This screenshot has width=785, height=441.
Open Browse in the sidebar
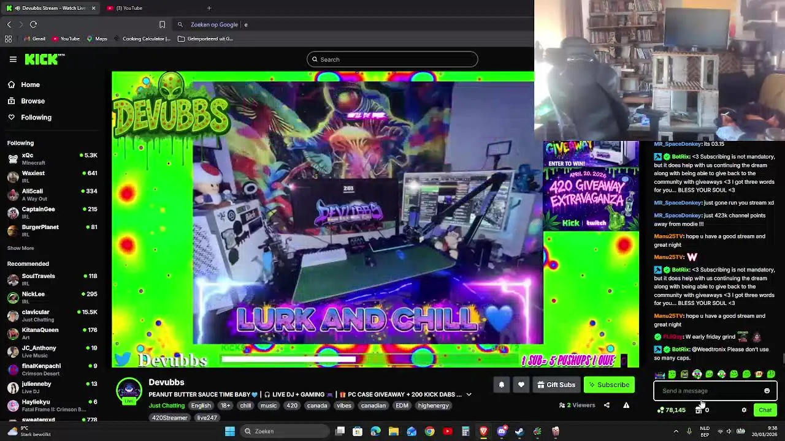tap(33, 101)
